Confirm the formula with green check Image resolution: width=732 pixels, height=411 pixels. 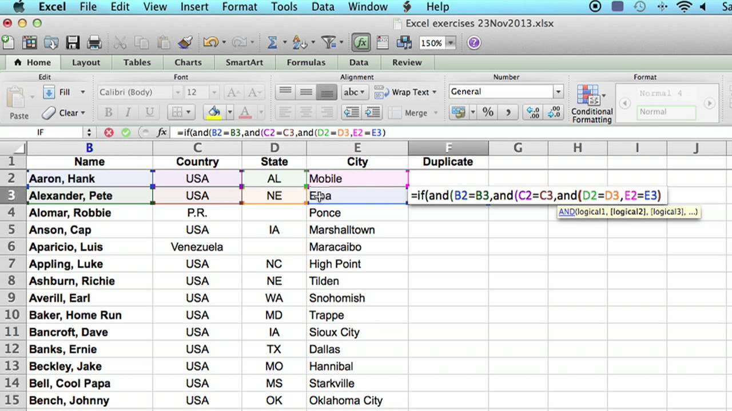[126, 132]
